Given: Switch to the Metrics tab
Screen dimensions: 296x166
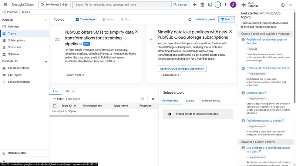Looking at the screenshot, I should [x=70, y=91].
